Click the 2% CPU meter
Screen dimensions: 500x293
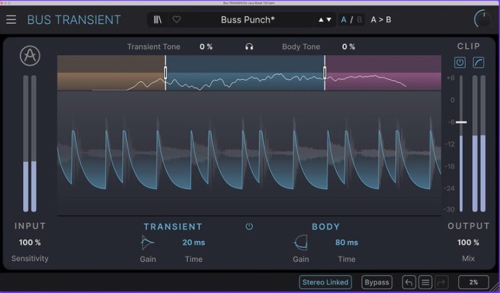coord(474,282)
